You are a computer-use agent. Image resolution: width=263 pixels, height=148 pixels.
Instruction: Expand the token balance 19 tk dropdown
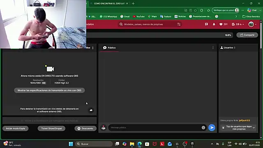click(238, 24)
